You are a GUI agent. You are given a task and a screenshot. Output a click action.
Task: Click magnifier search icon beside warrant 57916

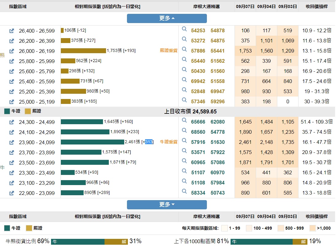[184, 140]
